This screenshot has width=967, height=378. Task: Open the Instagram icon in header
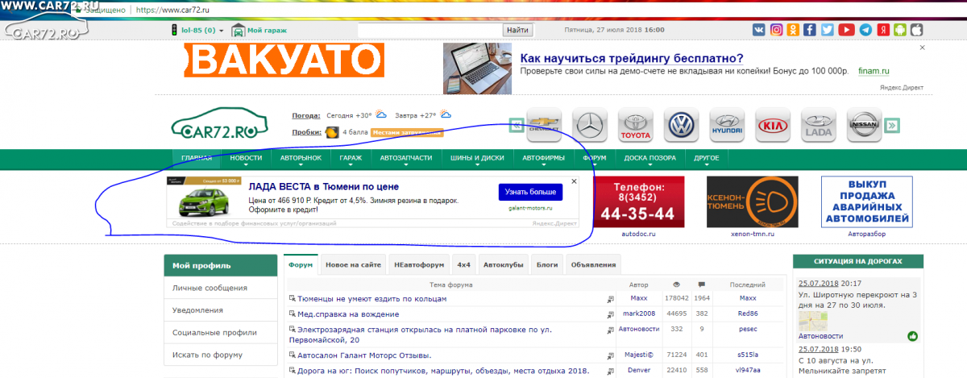[x=776, y=30]
